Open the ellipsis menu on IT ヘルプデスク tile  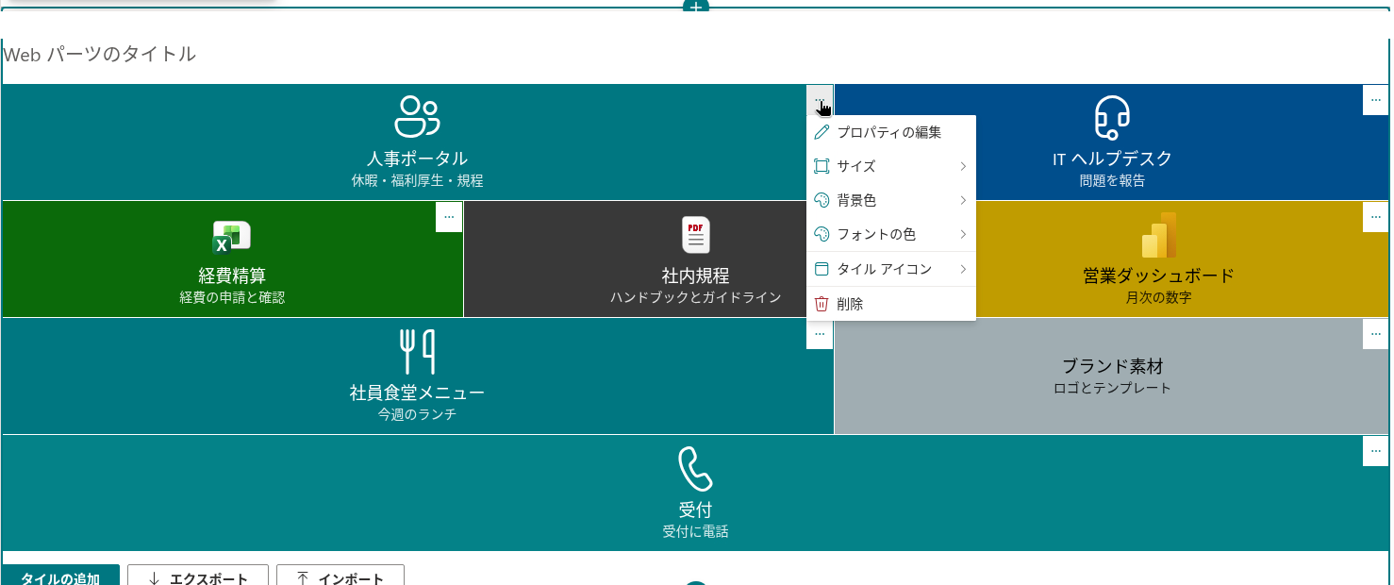(x=1376, y=100)
